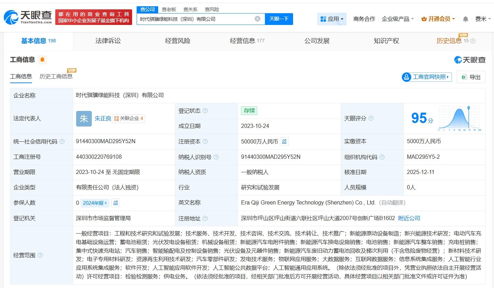Click the help icon beside 登记状态
494x288 pixels.
point(205,111)
